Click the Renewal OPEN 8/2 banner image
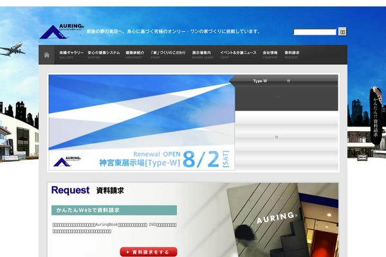Image resolution: width=386 pixels, height=257 pixels. coord(142,122)
